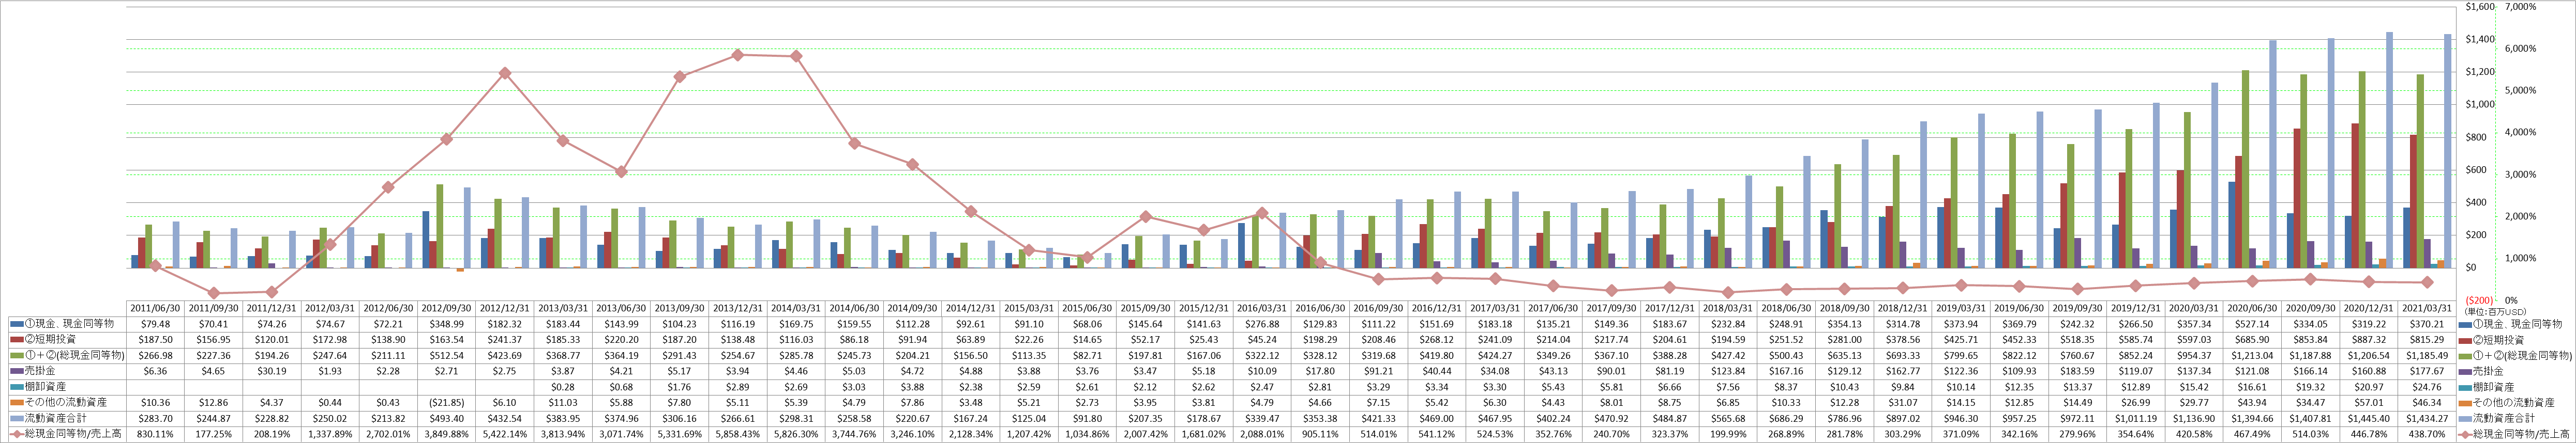Image resolution: width=2576 pixels, height=443 pixels.
Task: Click the 7,000% secondary axis label
Action: click(2521, 7)
